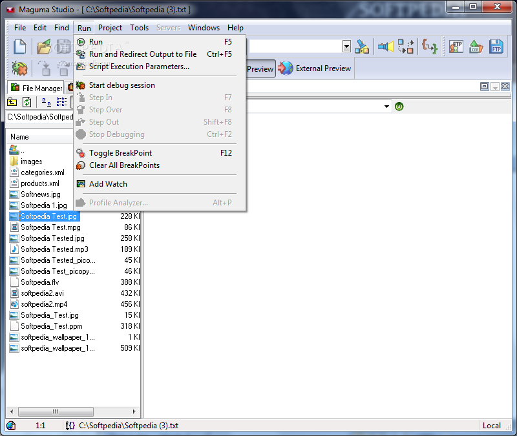The image size is (517, 436).
Task: Open the Help menu
Action: click(x=235, y=28)
